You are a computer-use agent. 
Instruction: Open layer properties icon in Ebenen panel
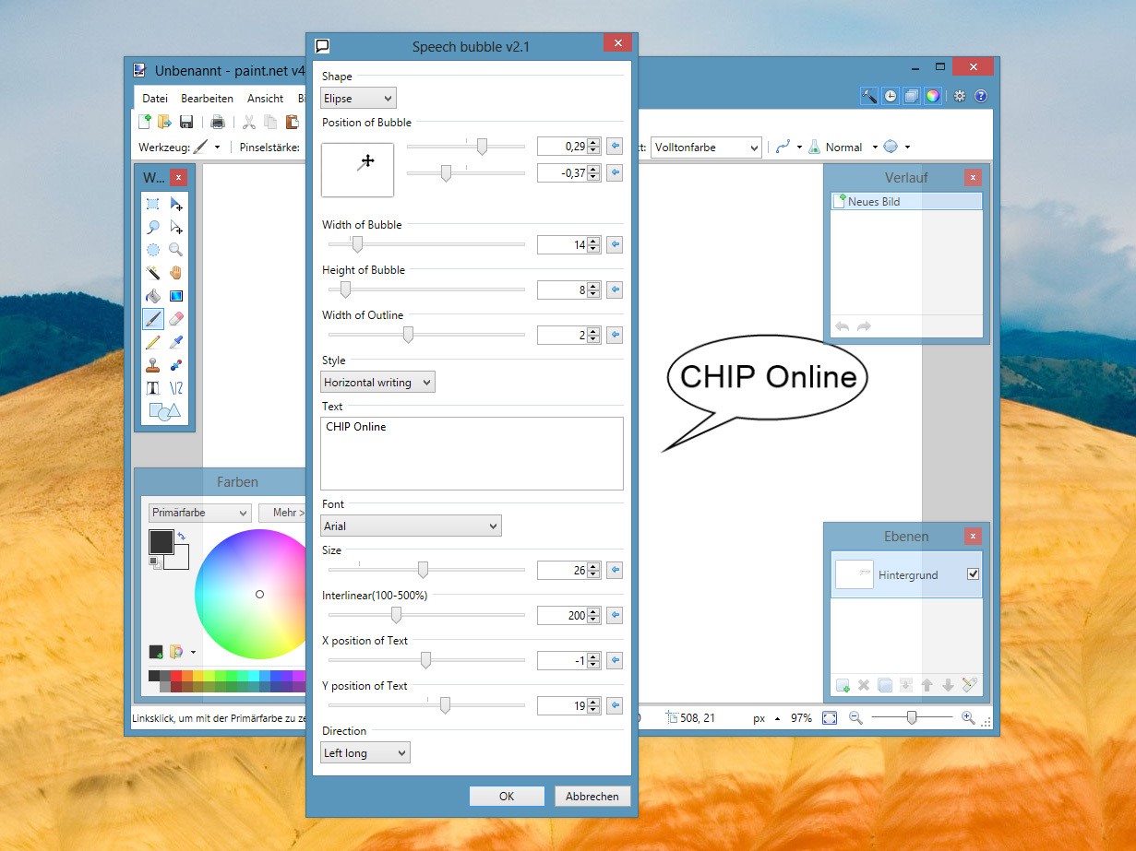click(x=969, y=685)
